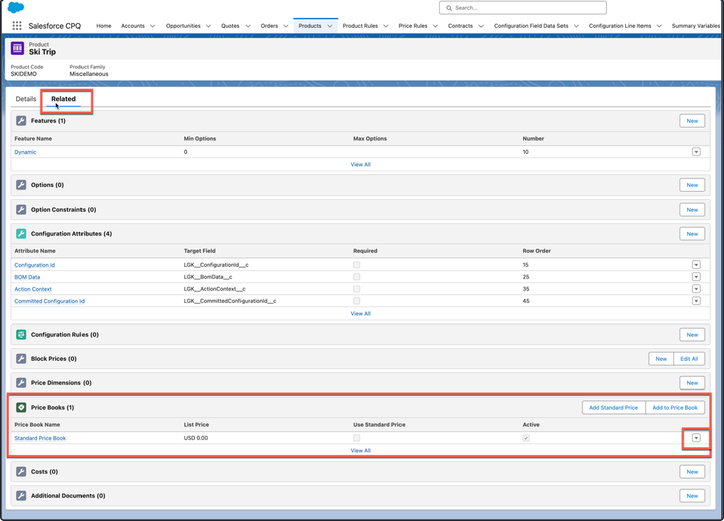Click New in Additional Documents section

point(692,496)
